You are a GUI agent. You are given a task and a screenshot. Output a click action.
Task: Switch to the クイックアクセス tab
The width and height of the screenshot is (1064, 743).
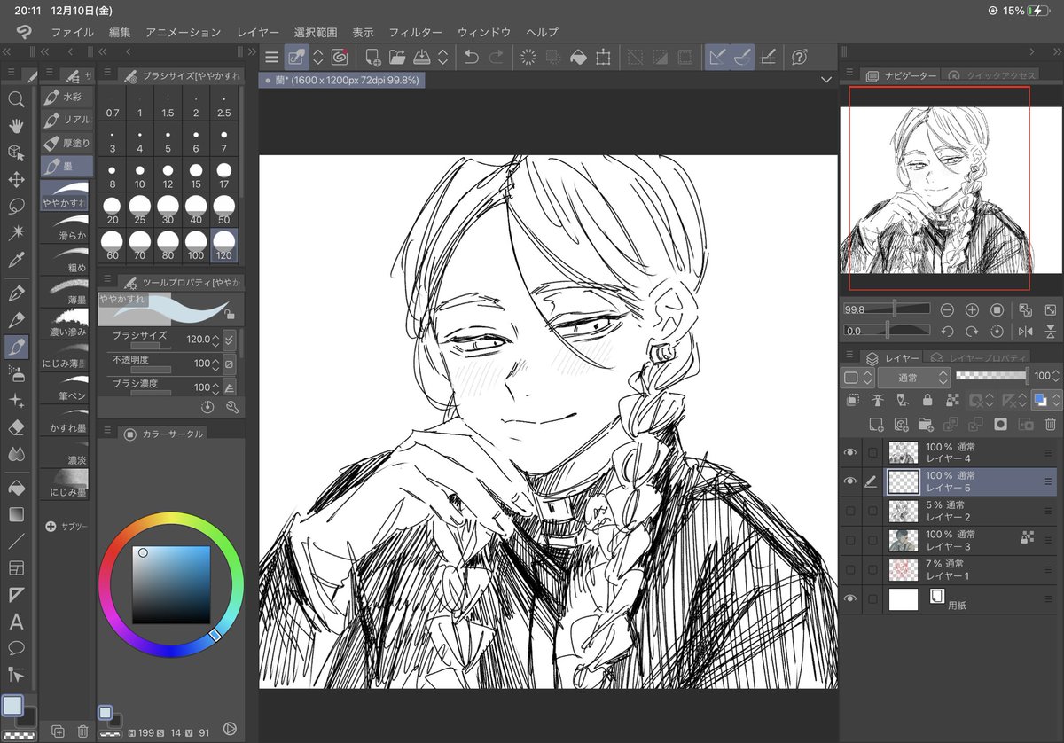tap(991, 76)
